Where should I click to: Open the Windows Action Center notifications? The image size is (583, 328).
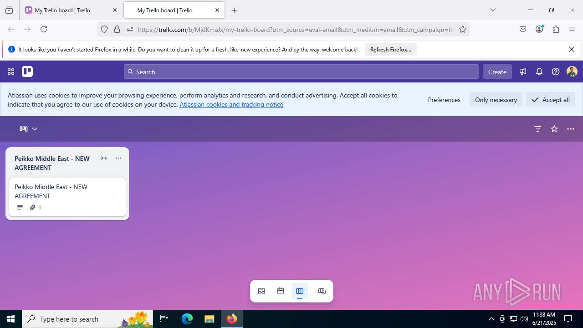click(x=568, y=319)
